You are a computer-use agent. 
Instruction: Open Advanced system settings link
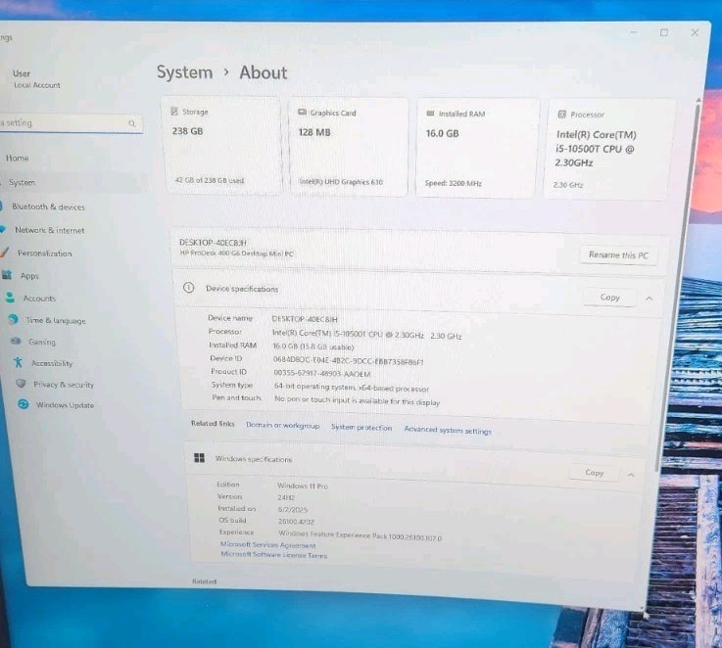click(448, 431)
